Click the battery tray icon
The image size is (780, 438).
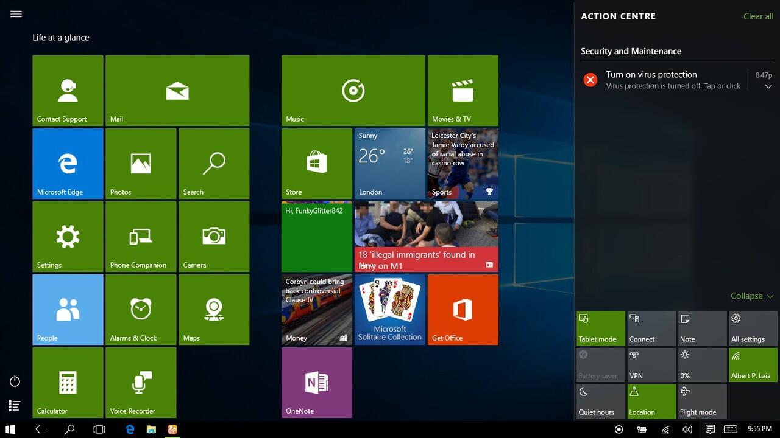(x=642, y=429)
